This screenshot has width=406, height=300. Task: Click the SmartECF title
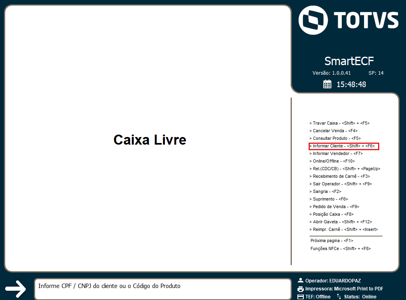click(349, 61)
